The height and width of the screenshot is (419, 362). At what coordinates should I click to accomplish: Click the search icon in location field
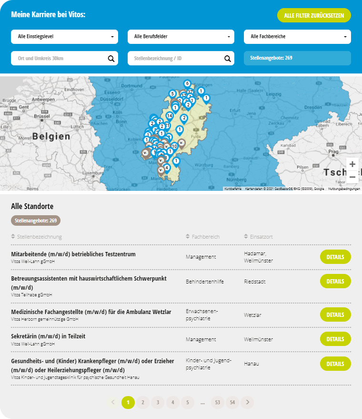click(x=111, y=59)
